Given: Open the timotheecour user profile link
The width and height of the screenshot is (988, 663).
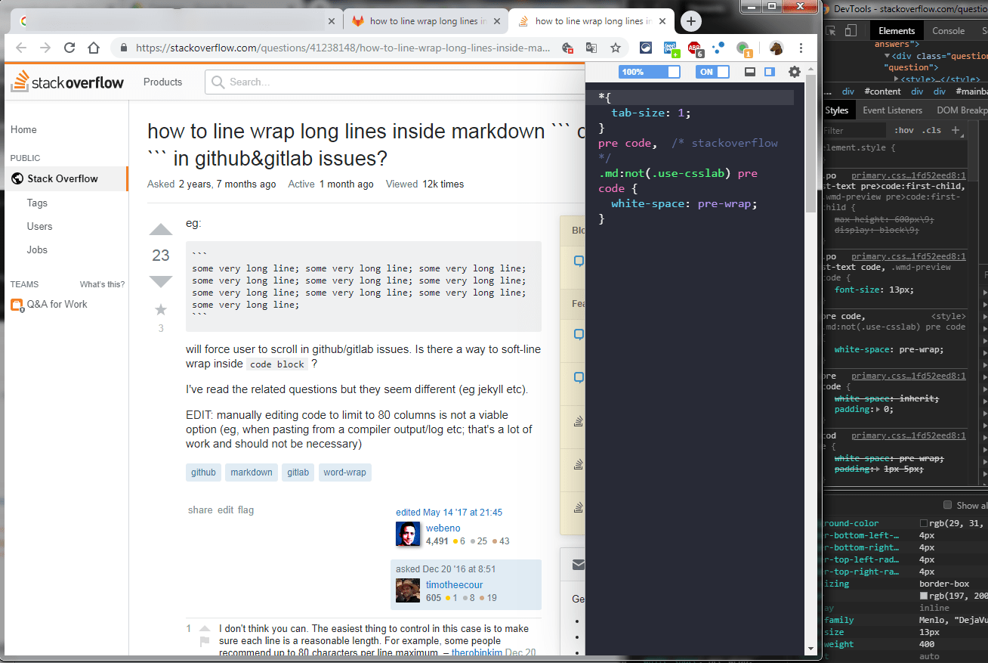Looking at the screenshot, I should (454, 585).
